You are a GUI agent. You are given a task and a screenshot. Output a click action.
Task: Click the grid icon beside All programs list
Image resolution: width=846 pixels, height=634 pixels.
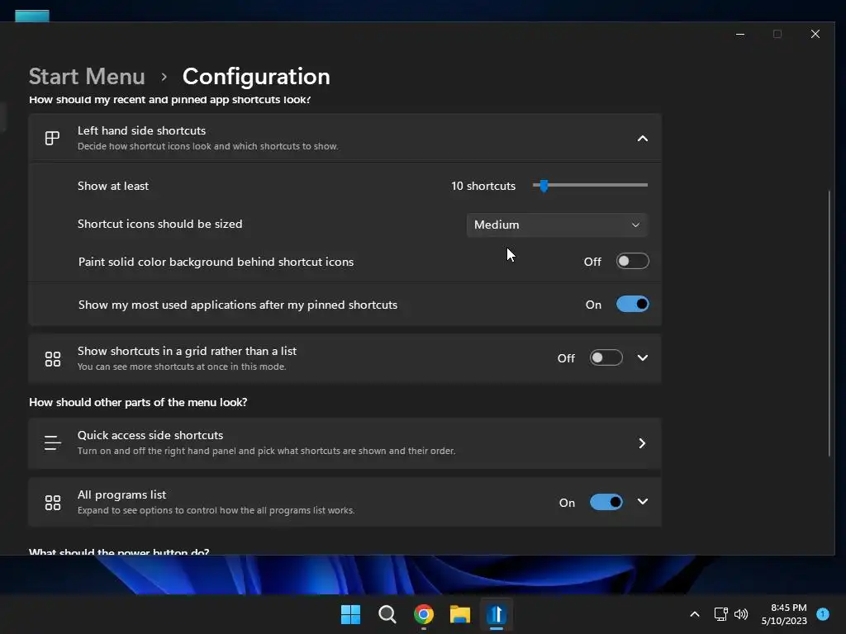[x=52, y=503]
